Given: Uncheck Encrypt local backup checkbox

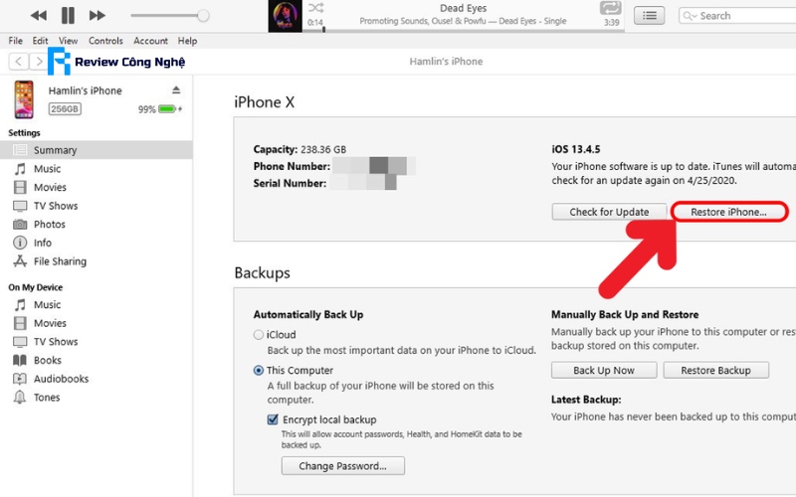Looking at the screenshot, I should click(x=273, y=419).
